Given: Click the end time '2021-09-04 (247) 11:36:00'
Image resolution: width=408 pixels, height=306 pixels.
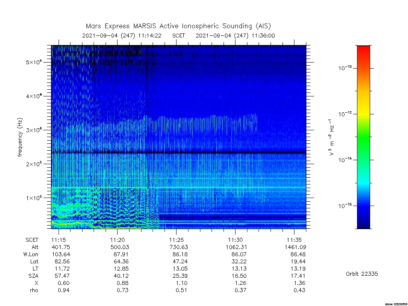Looking at the screenshot, I should coord(235,35).
